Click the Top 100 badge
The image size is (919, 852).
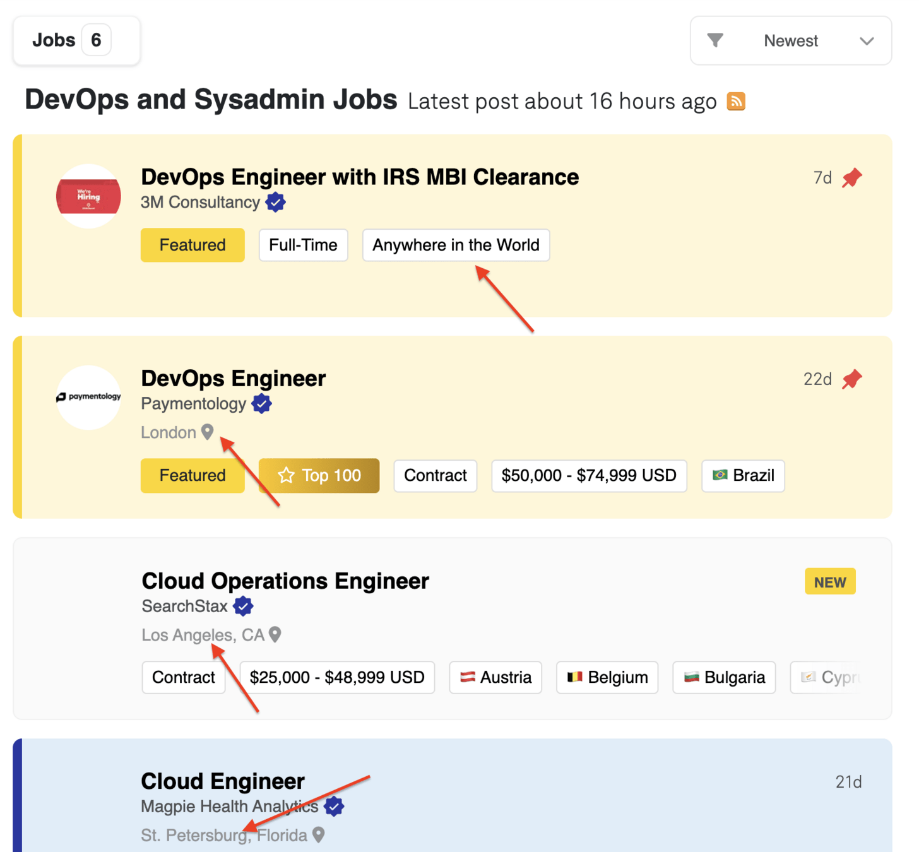[319, 475]
